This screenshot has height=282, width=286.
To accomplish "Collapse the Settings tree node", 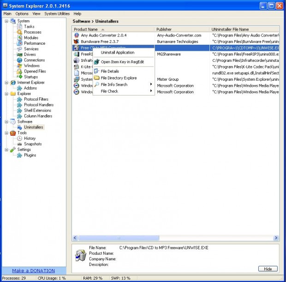I will (x=6, y=150).
